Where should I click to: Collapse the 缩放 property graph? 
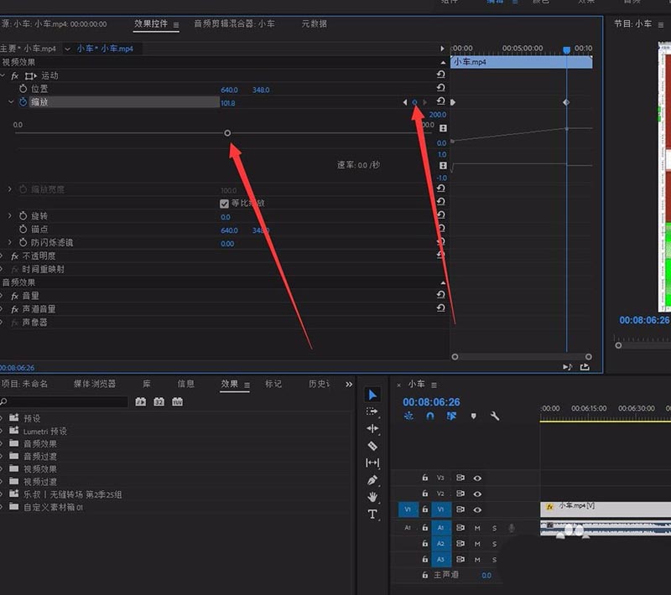tap(11, 101)
